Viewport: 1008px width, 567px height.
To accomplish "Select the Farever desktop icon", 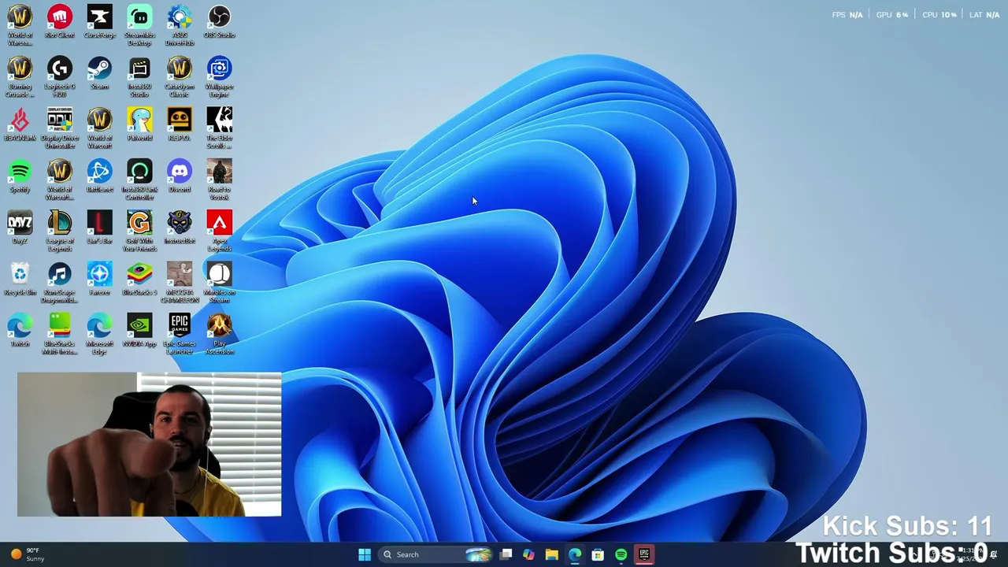I will click(99, 279).
